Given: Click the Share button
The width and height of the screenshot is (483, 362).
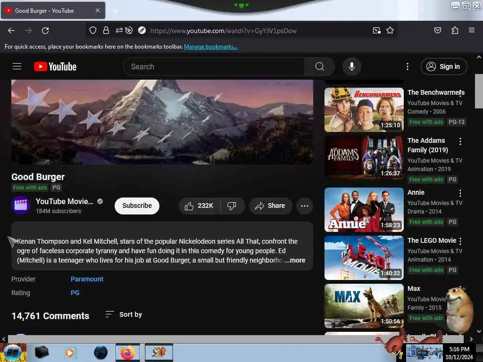Looking at the screenshot, I should [x=270, y=206].
